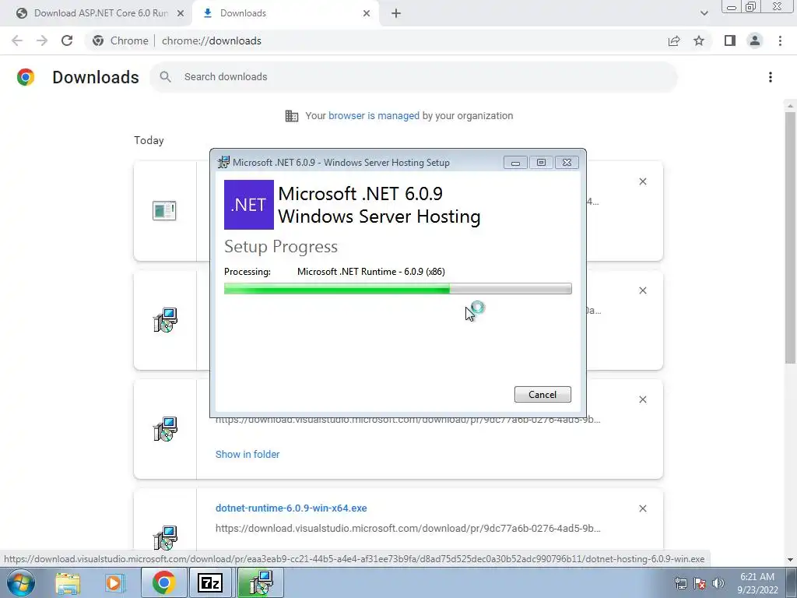Minimize the .NET setup dialog
This screenshot has height=598, width=797.
(515, 162)
